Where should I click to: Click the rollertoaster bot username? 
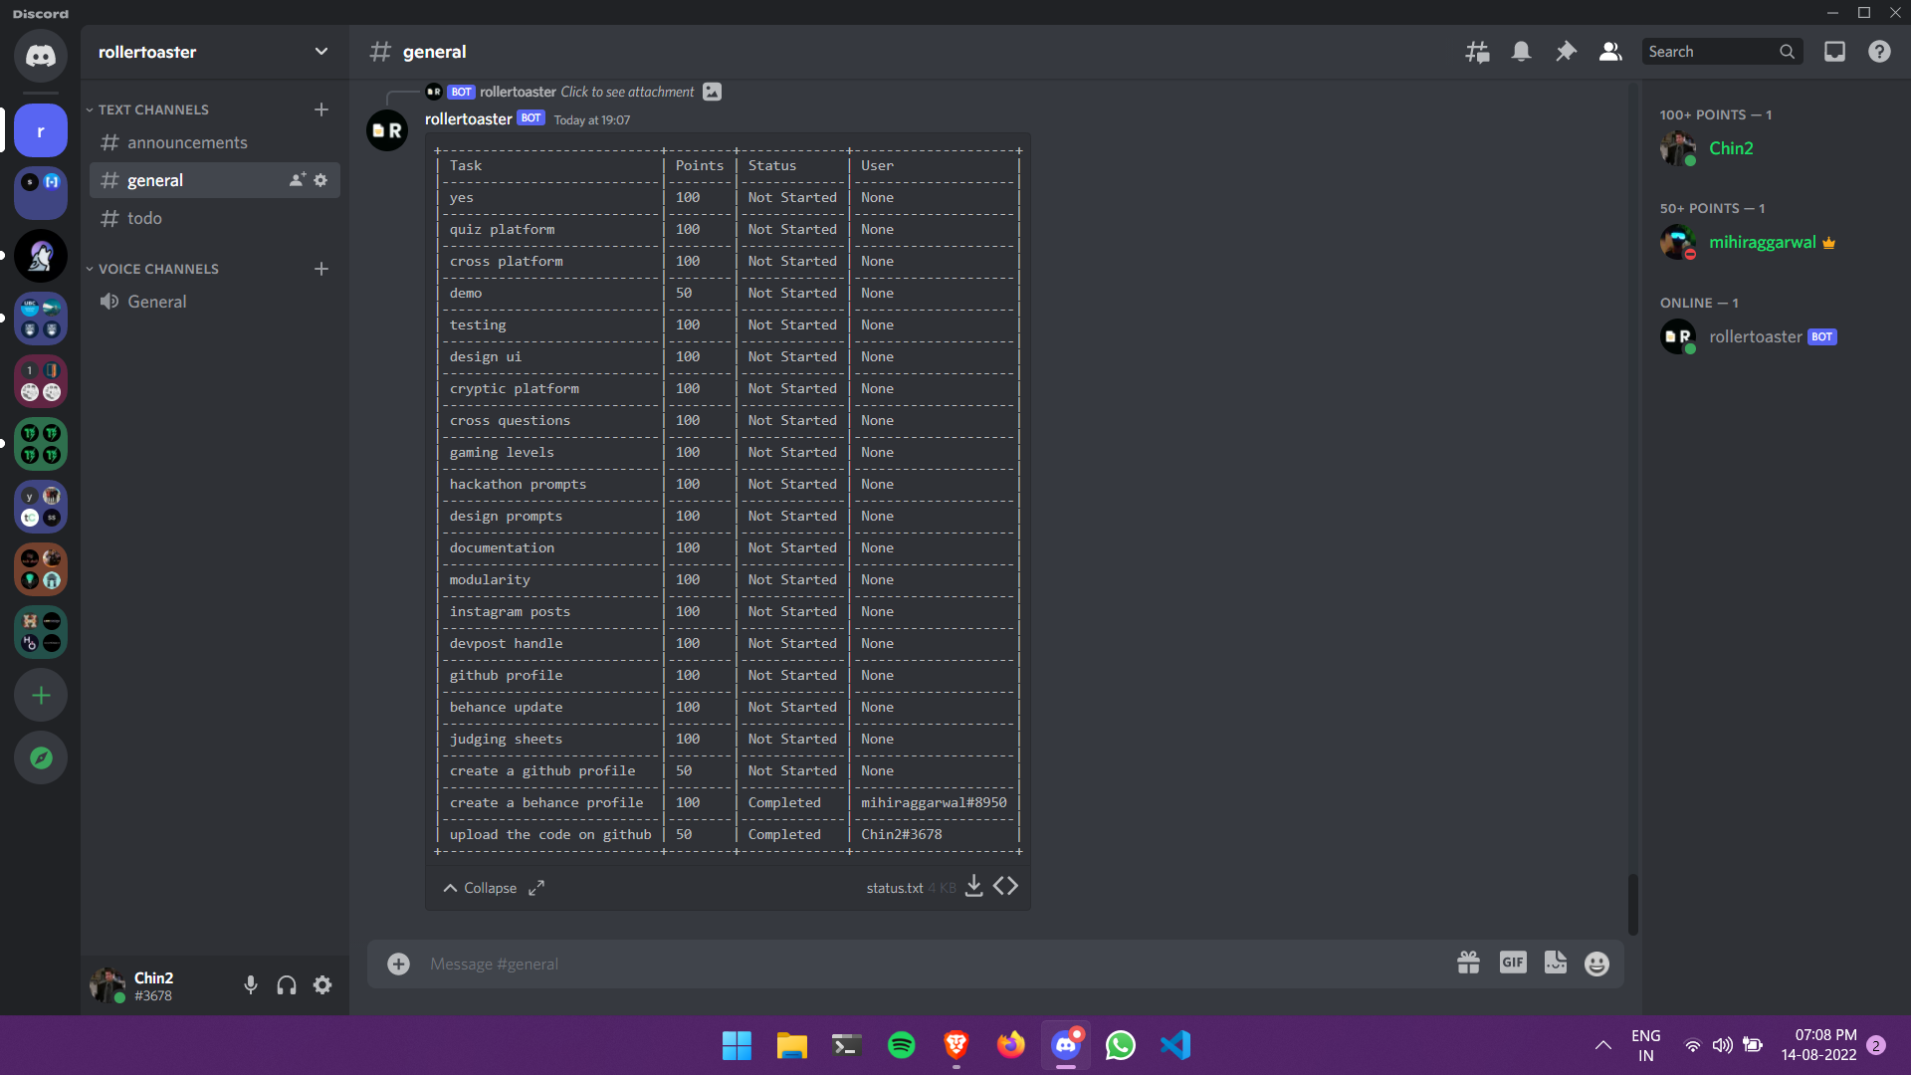[468, 118]
